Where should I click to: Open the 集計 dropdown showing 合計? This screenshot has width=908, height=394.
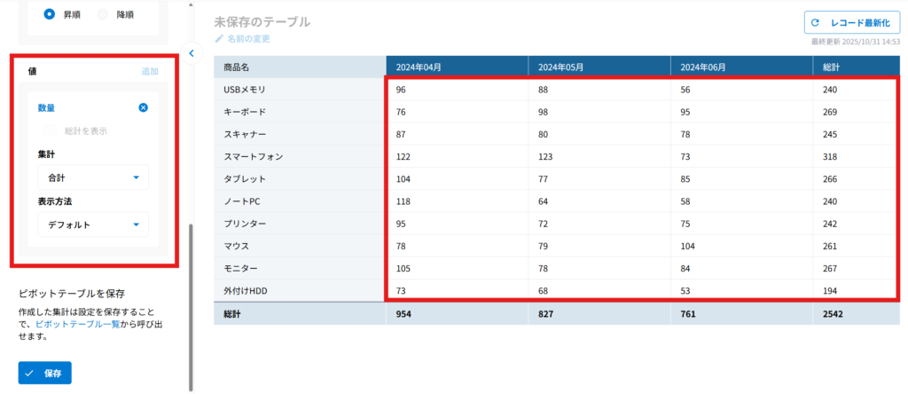[x=92, y=177]
